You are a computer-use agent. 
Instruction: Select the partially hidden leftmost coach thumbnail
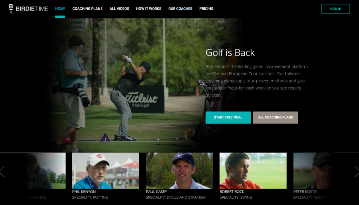point(46,171)
